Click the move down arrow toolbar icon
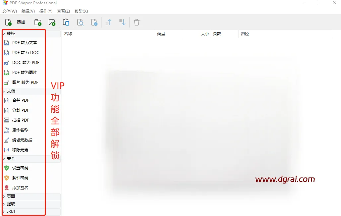 point(122,22)
